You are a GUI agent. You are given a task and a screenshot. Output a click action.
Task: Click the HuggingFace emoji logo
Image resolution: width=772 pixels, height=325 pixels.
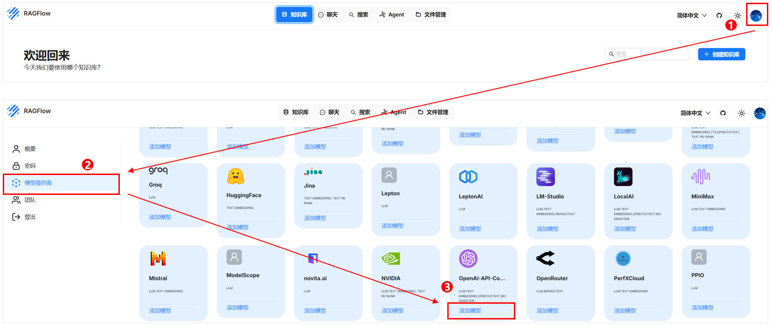235,176
